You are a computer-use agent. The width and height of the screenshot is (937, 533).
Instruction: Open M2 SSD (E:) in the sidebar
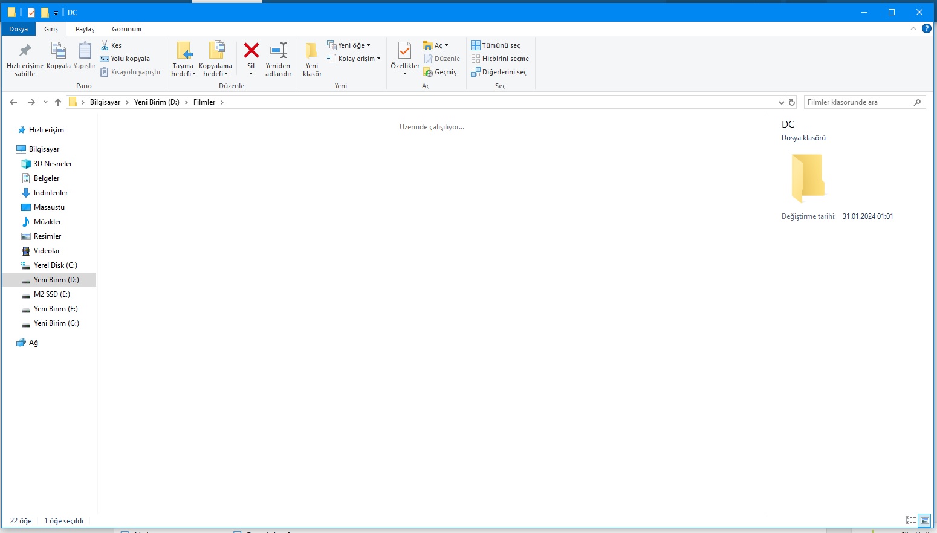tap(51, 294)
